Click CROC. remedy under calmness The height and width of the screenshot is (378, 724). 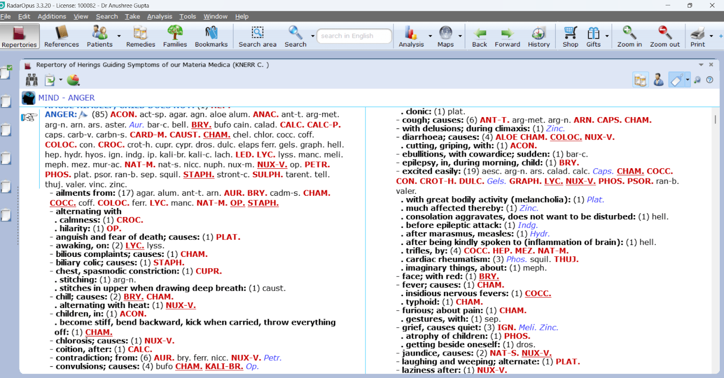pyautogui.click(x=130, y=220)
